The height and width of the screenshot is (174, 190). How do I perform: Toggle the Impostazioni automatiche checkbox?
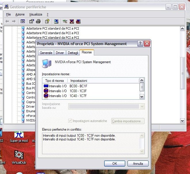coord(70,121)
